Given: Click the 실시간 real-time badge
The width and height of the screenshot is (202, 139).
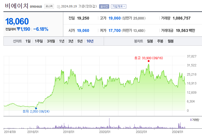Looking at the screenshot, I should [104, 6].
